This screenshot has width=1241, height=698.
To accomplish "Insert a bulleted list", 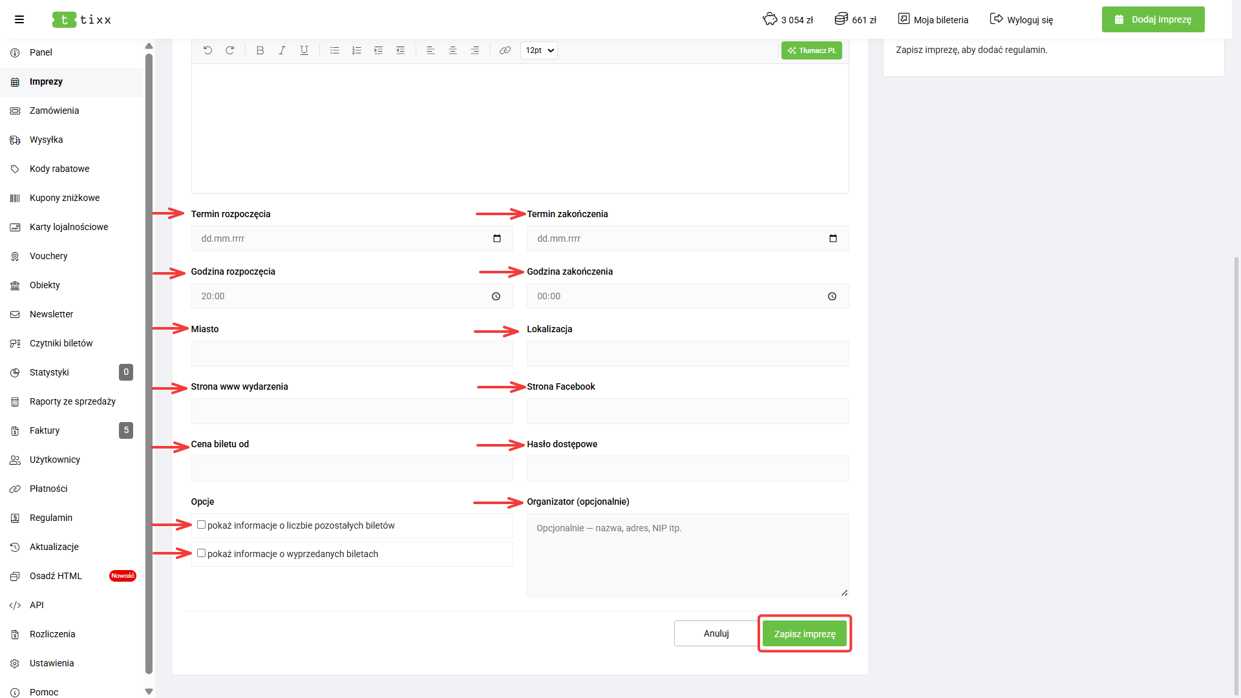I will coord(334,50).
